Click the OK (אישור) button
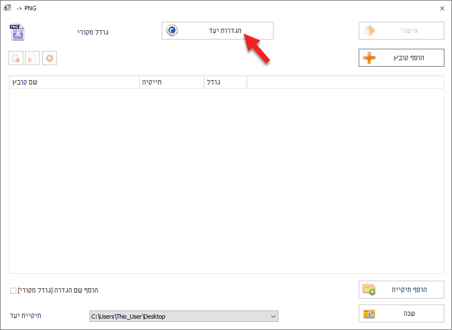Viewport: 452px width, 330px height. [x=402, y=30]
